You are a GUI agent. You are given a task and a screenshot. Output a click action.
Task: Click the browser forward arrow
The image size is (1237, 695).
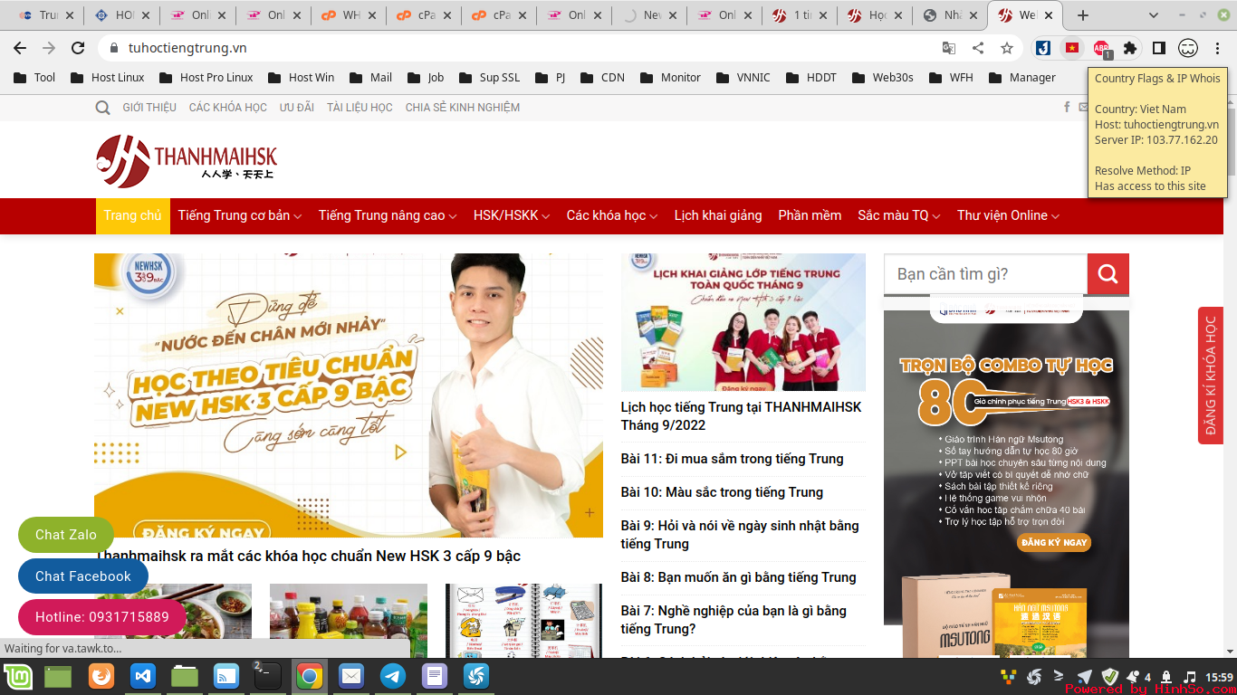point(49,48)
